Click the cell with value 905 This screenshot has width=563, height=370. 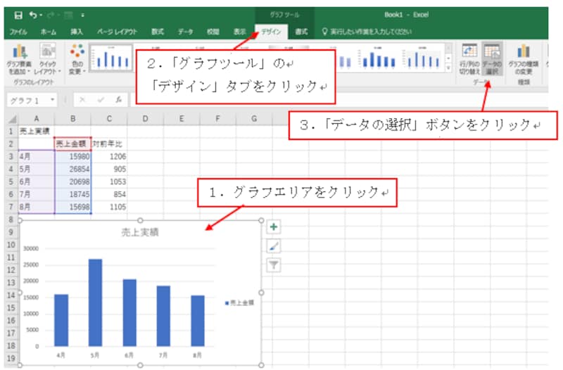(x=109, y=169)
